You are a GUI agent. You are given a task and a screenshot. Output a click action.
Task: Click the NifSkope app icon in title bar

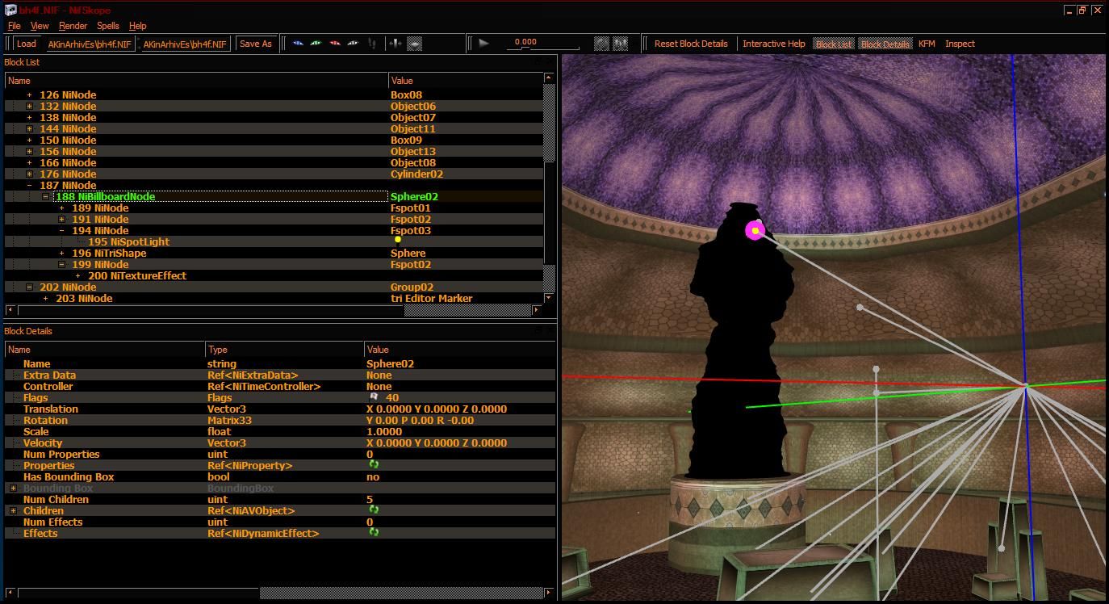tap(10, 10)
